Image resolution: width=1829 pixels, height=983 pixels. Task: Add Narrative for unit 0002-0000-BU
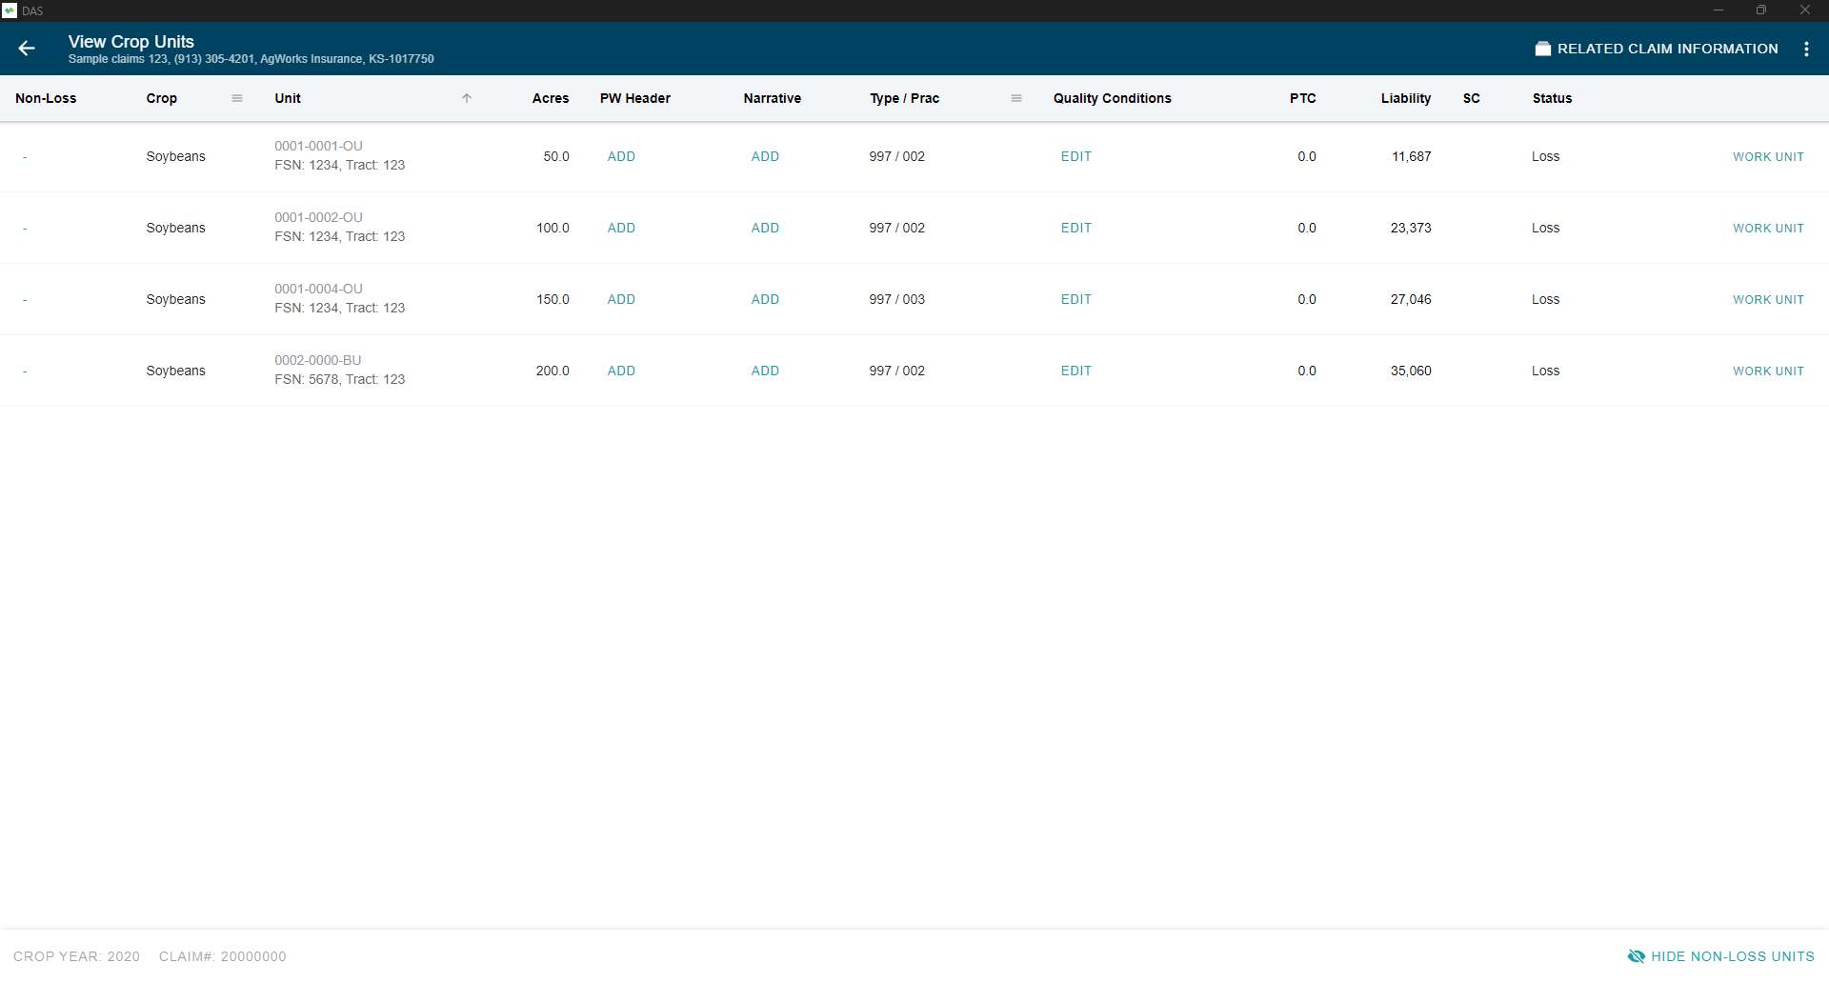(765, 371)
